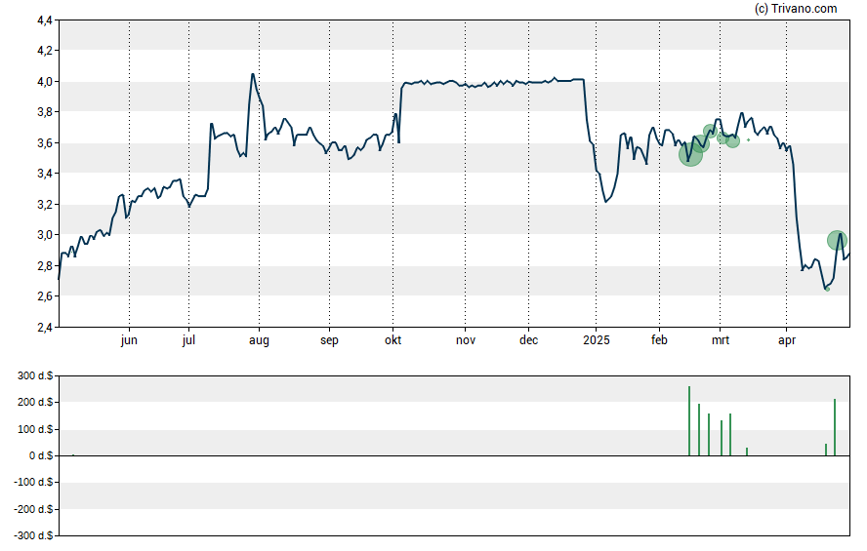This screenshot has width=867, height=551.
Task: Click the 'nov' month label
Action: (466, 340)
